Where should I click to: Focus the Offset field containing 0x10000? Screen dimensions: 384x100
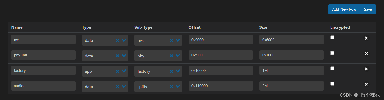(221, 70)
